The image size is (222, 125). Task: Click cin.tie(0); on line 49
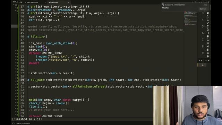(x=38, y=47)
